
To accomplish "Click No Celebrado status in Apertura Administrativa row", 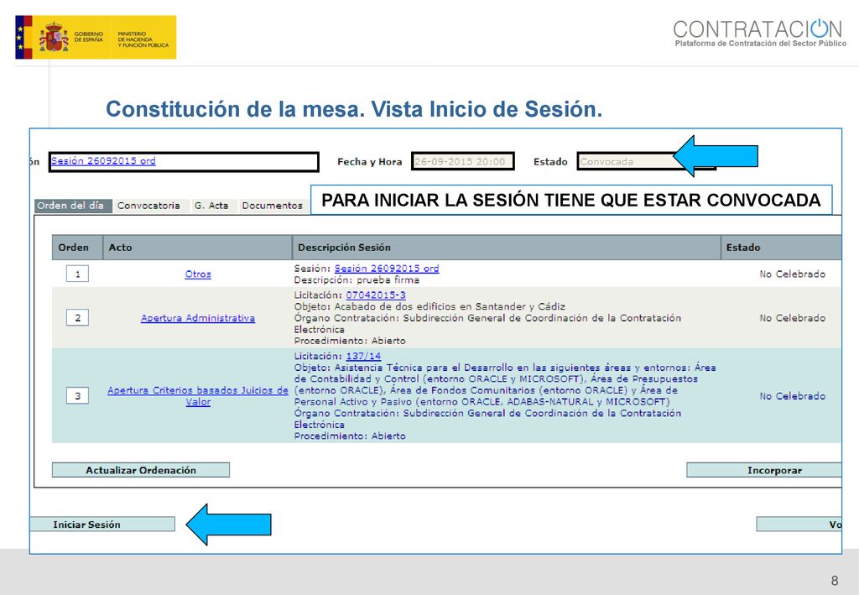I will click(792, 318).
